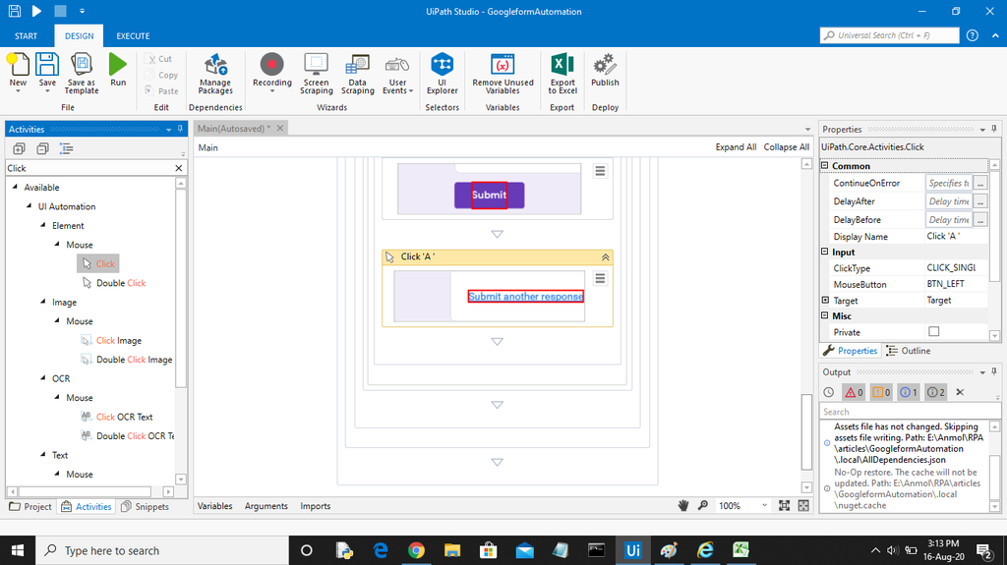
Task: Export to Excel
Action: (x=563, y=73)
